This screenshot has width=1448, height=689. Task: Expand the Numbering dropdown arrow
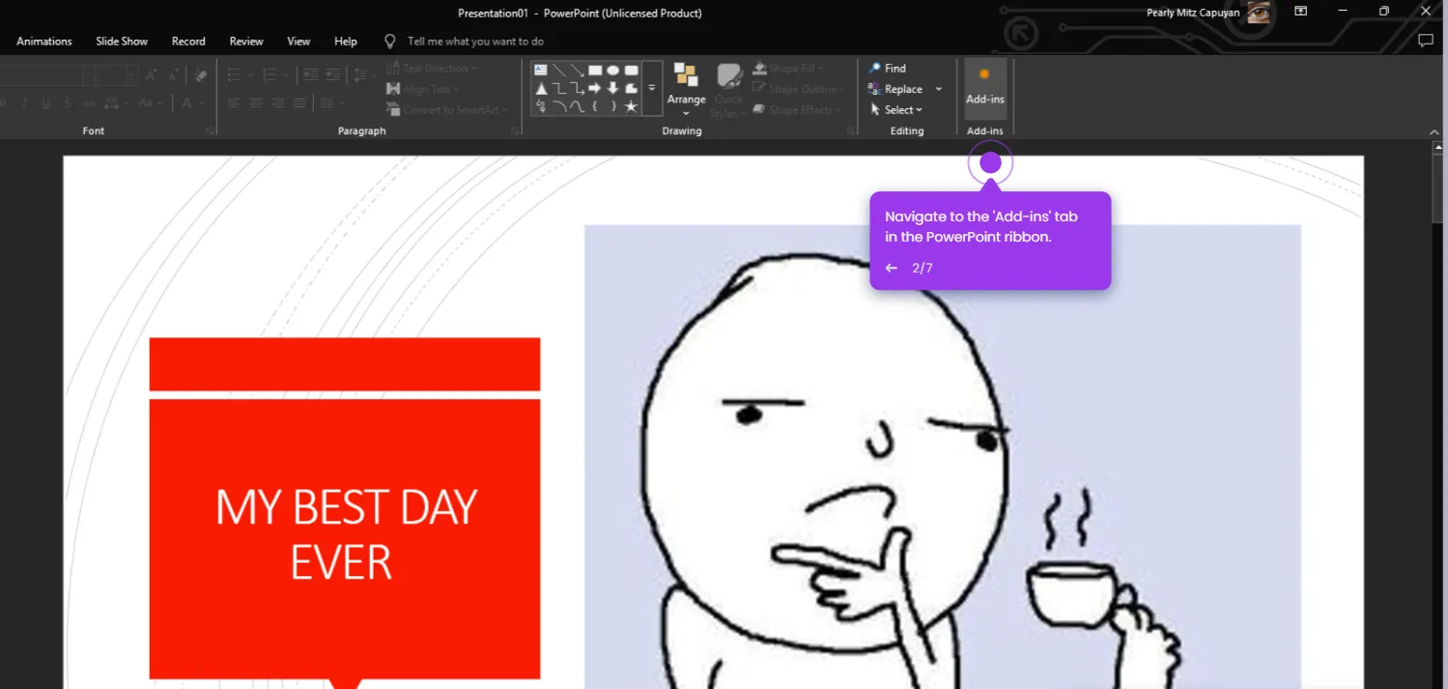285,75
